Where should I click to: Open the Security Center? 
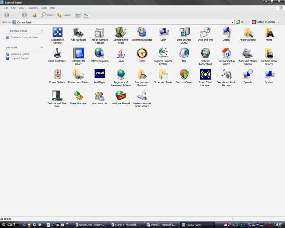tap(184, 76)
